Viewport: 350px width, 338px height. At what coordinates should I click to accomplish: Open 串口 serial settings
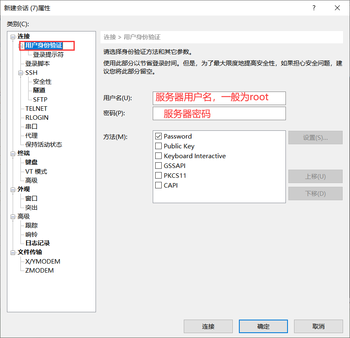(x=31, y=126)
